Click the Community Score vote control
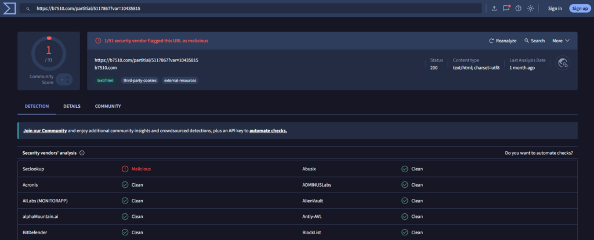Image resolution: width=594 pixels, height=240 pixels. tap(64, 79)
